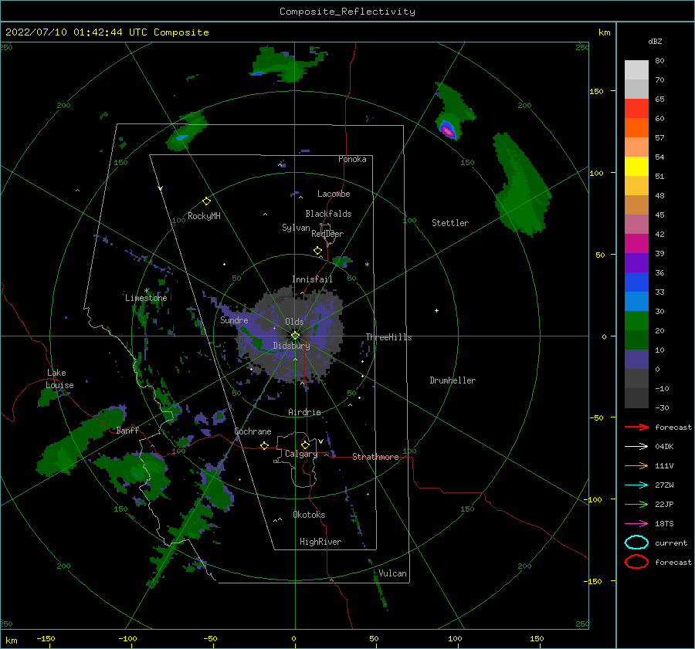
Task: Pick the 39 dBZ magenta color swatch
Action: (636, 243)
